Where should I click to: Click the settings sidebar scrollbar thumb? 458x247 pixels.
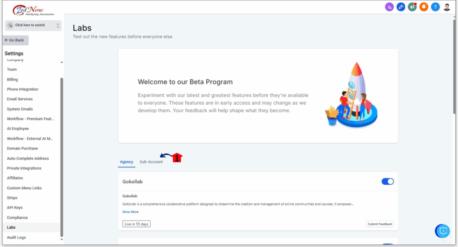coord(62,157)
